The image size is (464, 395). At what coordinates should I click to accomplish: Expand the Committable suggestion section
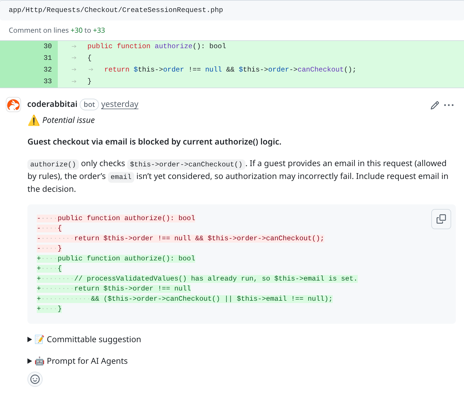pyautogui.click(x=84, y=339)
